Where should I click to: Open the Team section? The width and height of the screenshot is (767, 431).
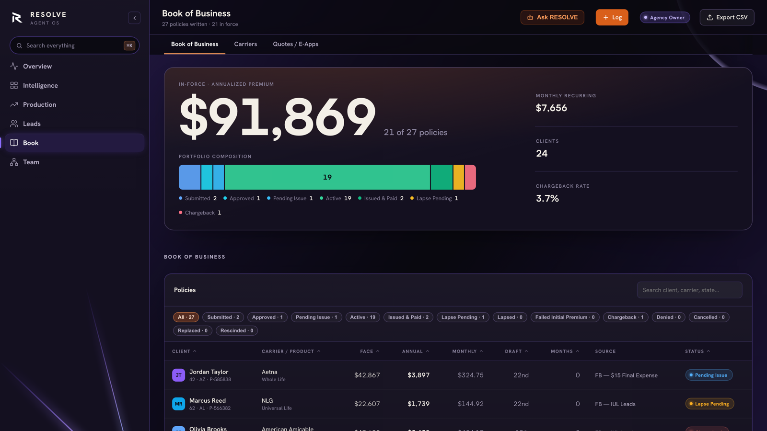click(75, 162)
